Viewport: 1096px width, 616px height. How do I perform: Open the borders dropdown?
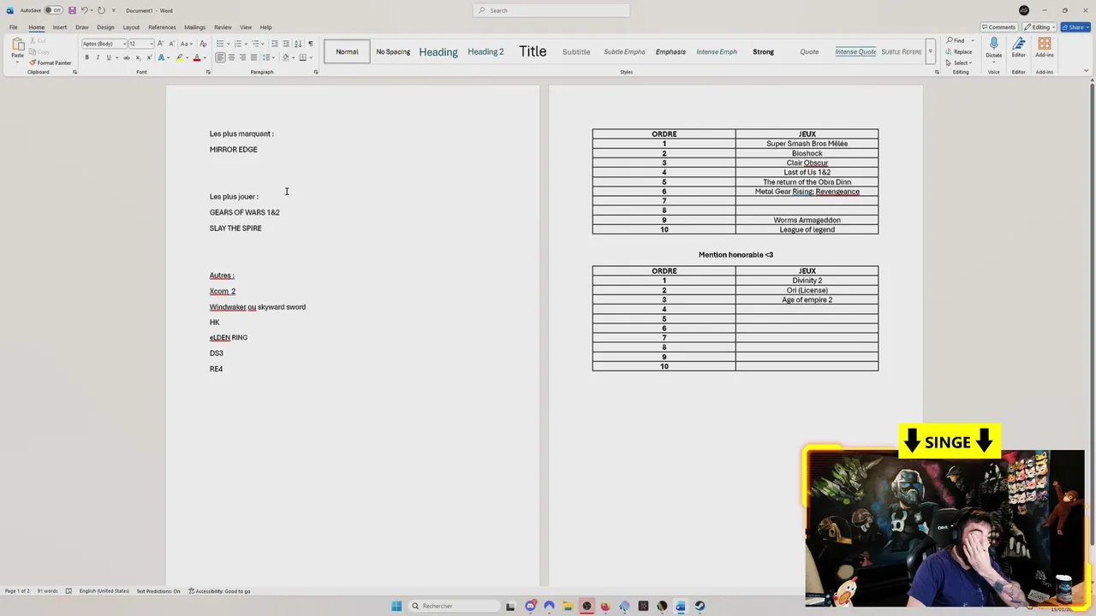tap(309, 57)
